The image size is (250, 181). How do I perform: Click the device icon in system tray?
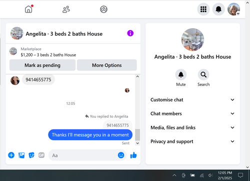coord(183,175)
